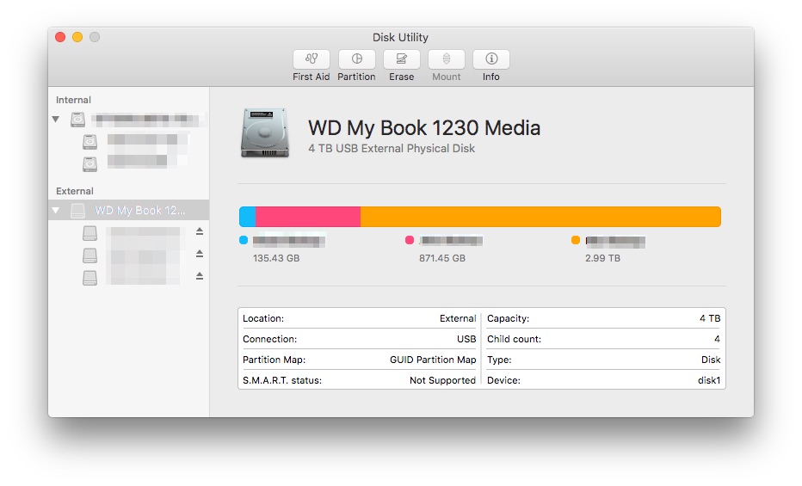This screenshot has height=486, width=802.
Task: Click the grayed-out Mount button
Action: click(x=447, y=59)
